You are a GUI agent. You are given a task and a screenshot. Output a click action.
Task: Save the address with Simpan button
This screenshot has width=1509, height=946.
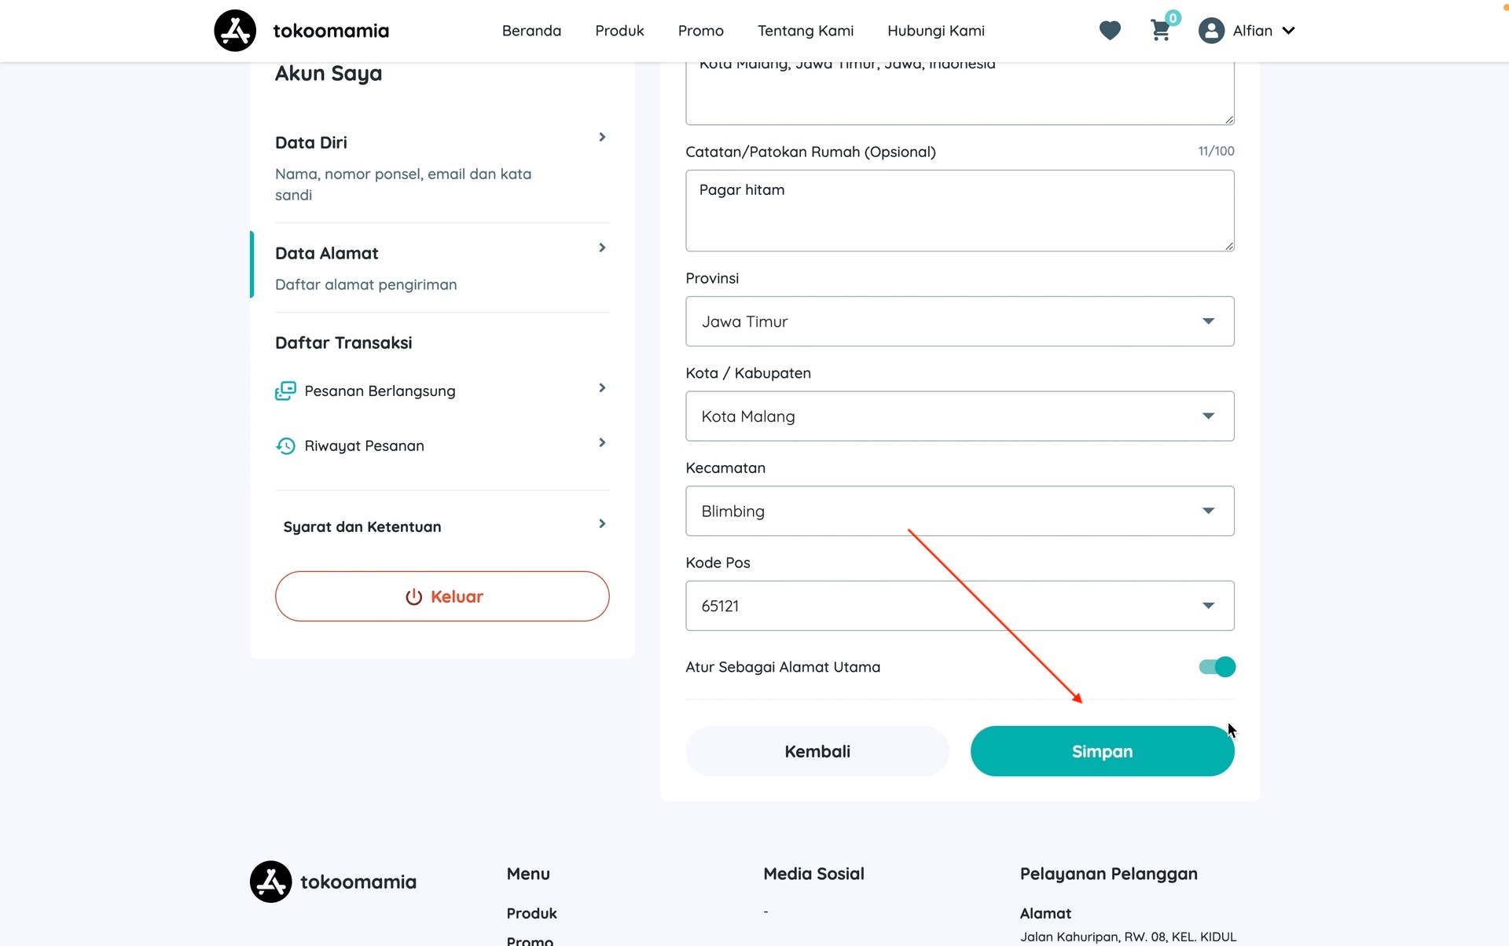(1102, 751)
